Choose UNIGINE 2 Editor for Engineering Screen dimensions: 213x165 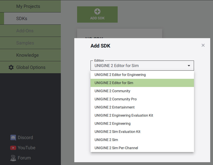click(142, 75)
